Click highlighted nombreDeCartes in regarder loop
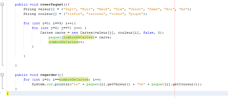Screen dimensions: 228x98 (x=74, y=79)
